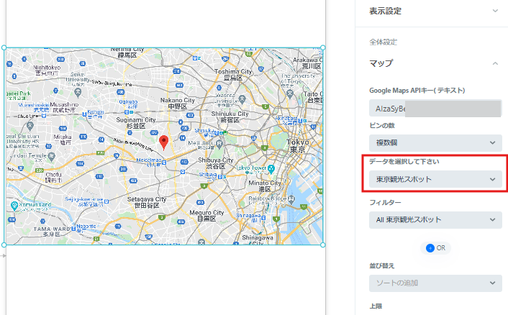Select the Yomiuri Land attraction marker

coord(14,205)
